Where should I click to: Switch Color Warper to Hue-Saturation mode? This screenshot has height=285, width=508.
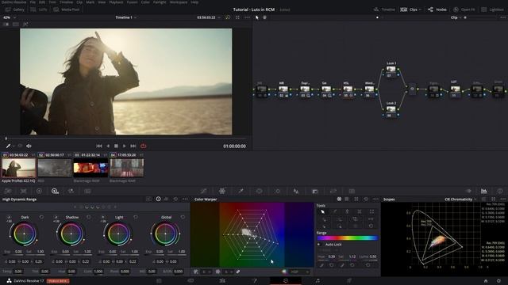pyautogui.click(x=339, y=199)
